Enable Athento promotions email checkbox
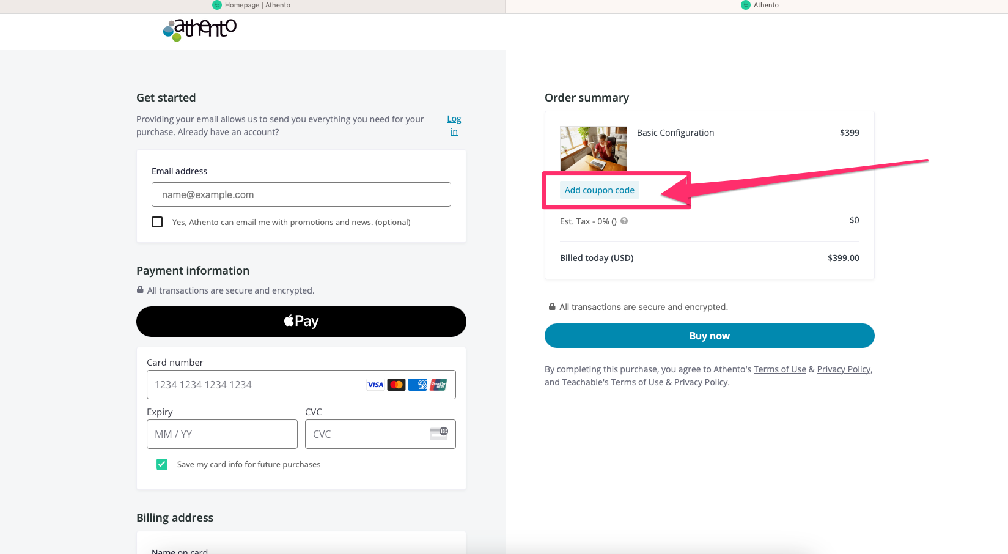Viewport: 1008px width, 554px height. point(157,222)
